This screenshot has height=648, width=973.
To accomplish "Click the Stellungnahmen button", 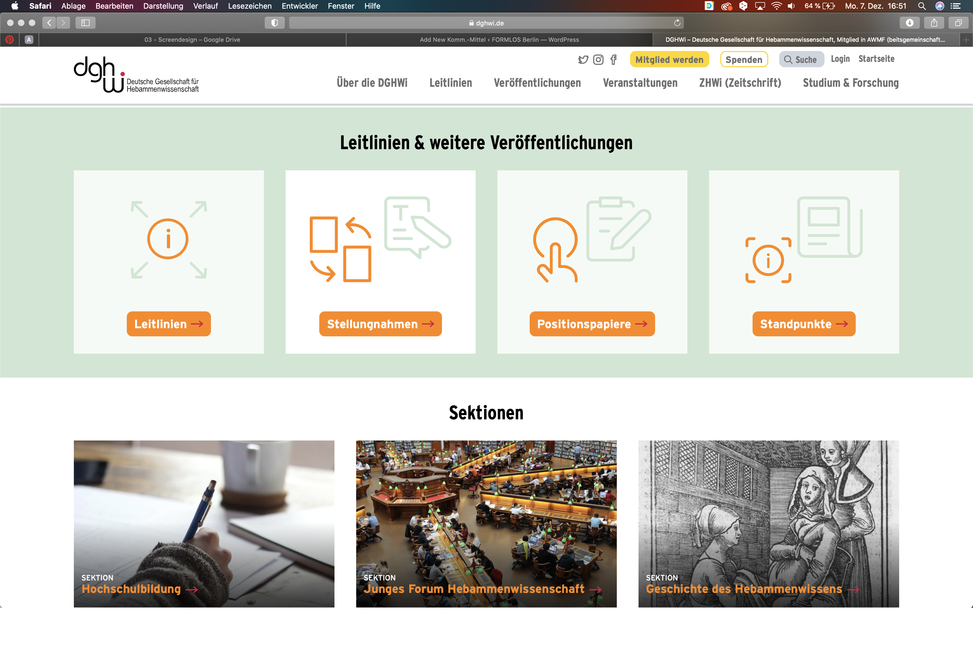I will pyautogui.click(x=380, y=324).
